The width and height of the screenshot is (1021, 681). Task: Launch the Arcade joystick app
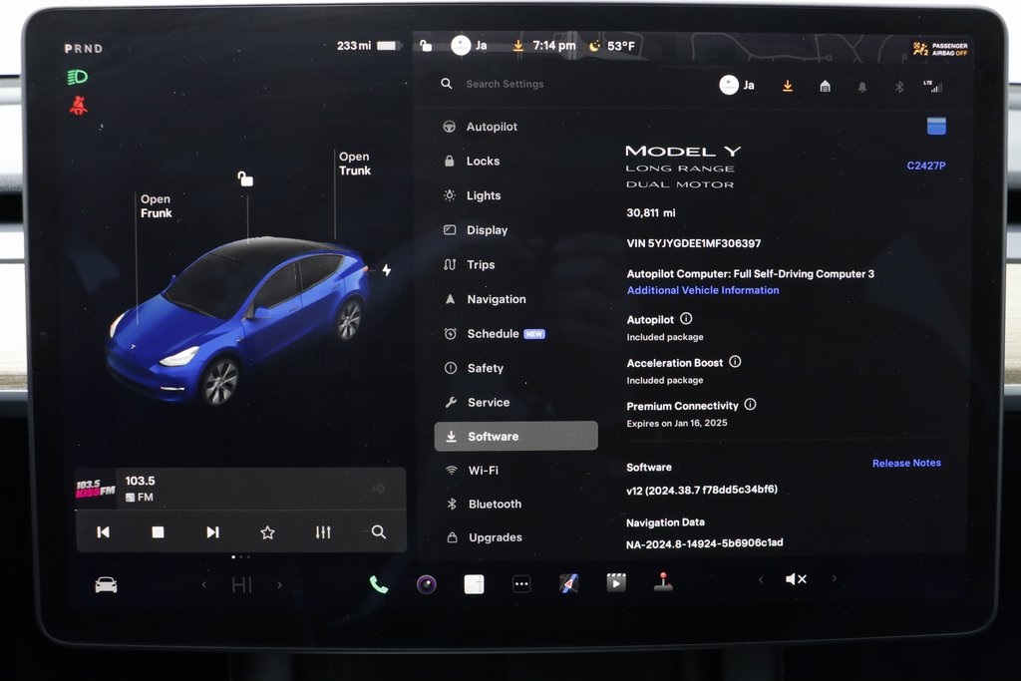click(x=663, y=582)
